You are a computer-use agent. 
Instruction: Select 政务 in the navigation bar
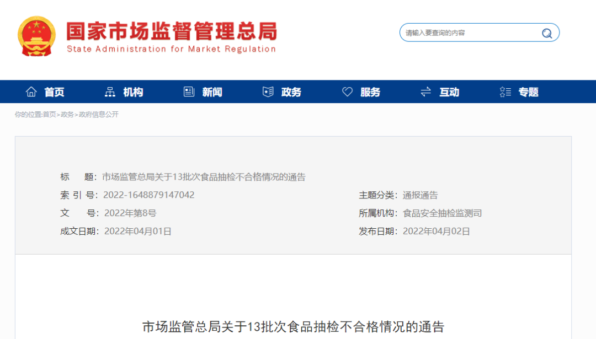pos(291,92)
